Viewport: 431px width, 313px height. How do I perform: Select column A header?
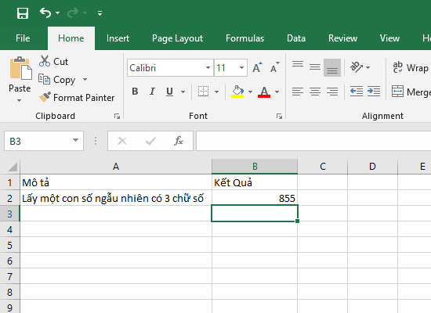click(x=116, y=167)
